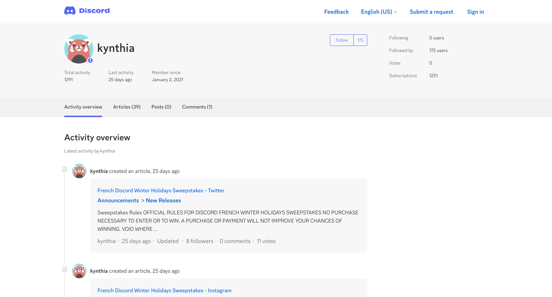Open French Discord Winter Holidays Sweepstakes - Instagram article
This screenshot has height=297, width=552.
[164, 290]
